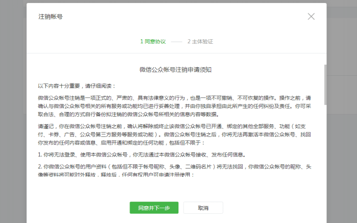Close the 注销帐号 dialog with the X
This screenshot has width=357, height=223.
tap(311, 16)
